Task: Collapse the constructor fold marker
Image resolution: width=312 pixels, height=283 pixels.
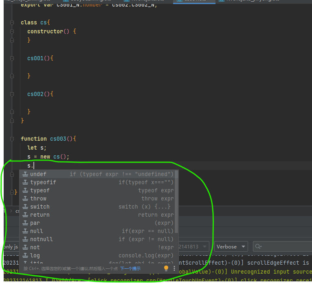Action: coord(12,32)
